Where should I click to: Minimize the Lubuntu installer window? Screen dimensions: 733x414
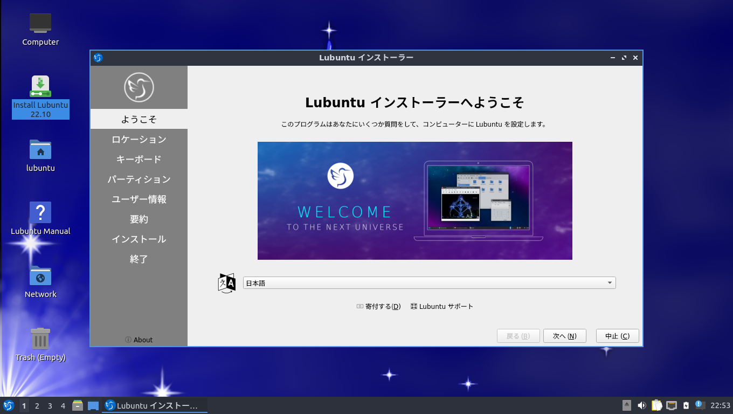click(613, 58)
